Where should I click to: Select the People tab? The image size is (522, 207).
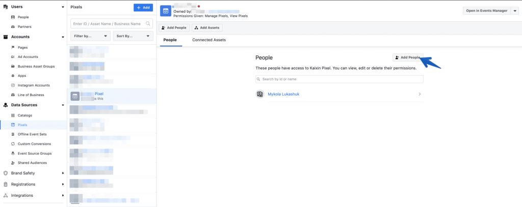pos(171,40)
